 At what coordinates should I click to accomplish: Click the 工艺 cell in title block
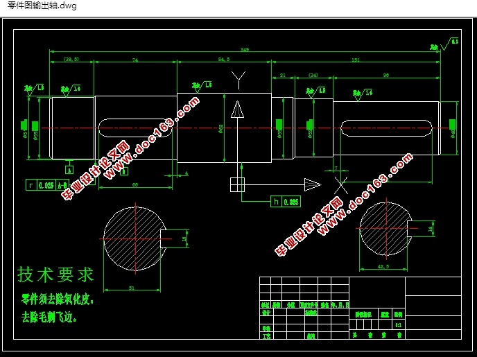coord(266,336)
